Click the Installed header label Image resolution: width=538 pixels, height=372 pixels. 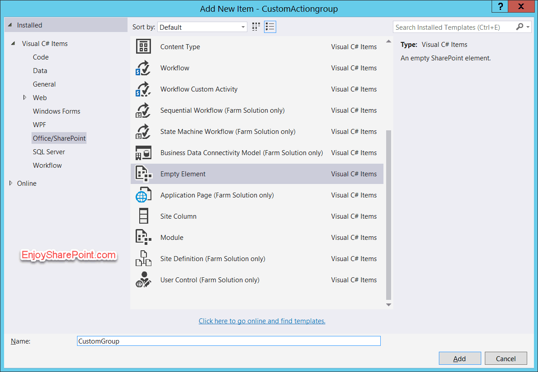(29, 25)
